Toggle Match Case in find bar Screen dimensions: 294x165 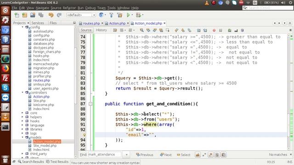(198, 155)
